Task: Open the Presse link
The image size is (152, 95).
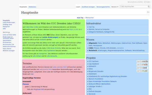Action: (97, 48)
